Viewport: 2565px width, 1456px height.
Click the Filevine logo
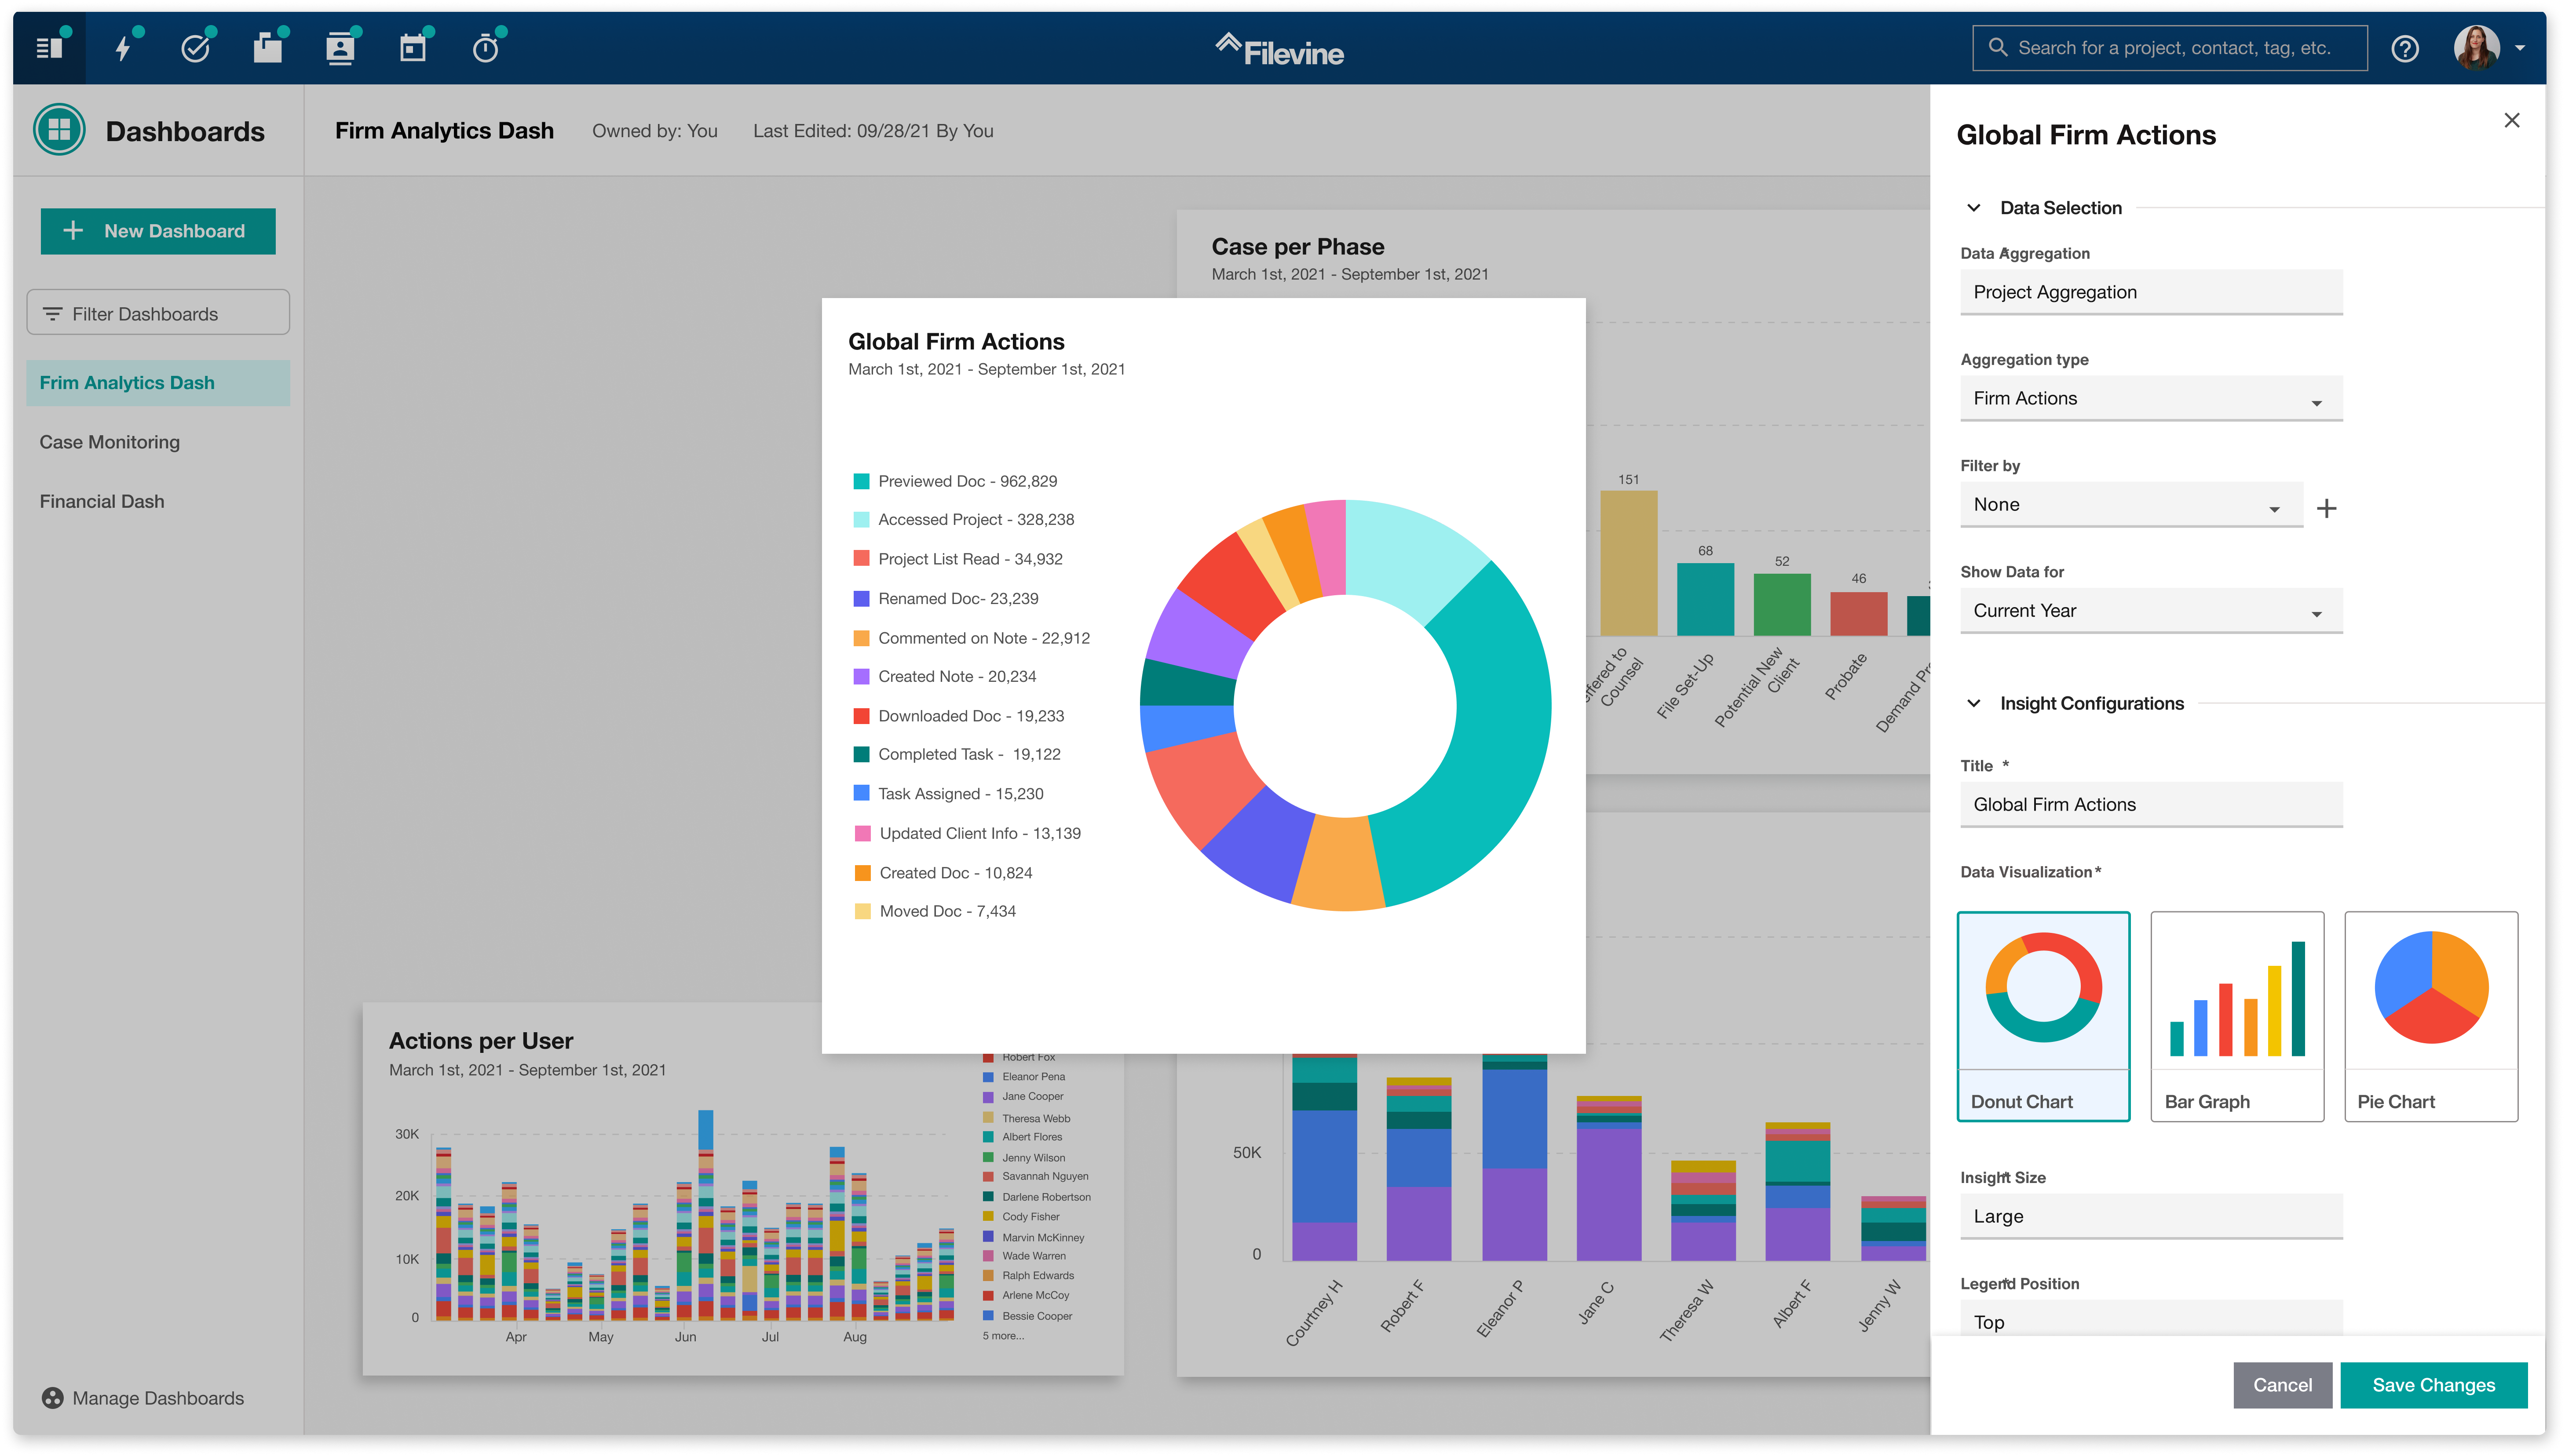click(1280, 49)
